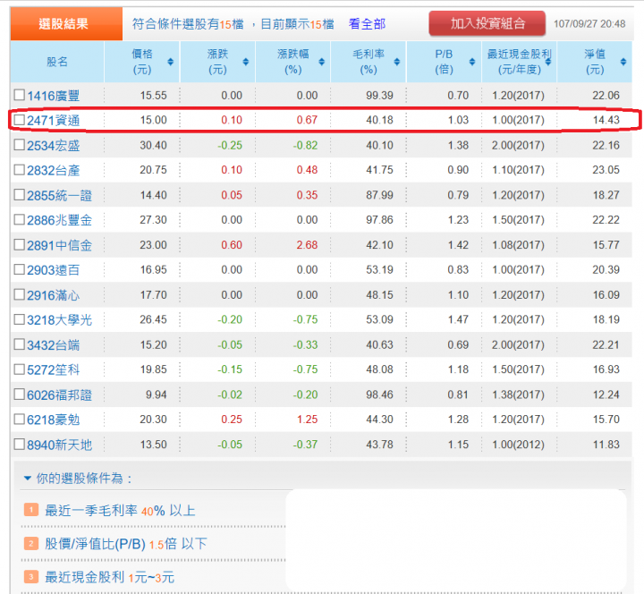The height and width of the screenshot is (594, 644).
Task: Check the box for 1416廣豐
Action: click(20, 95)
